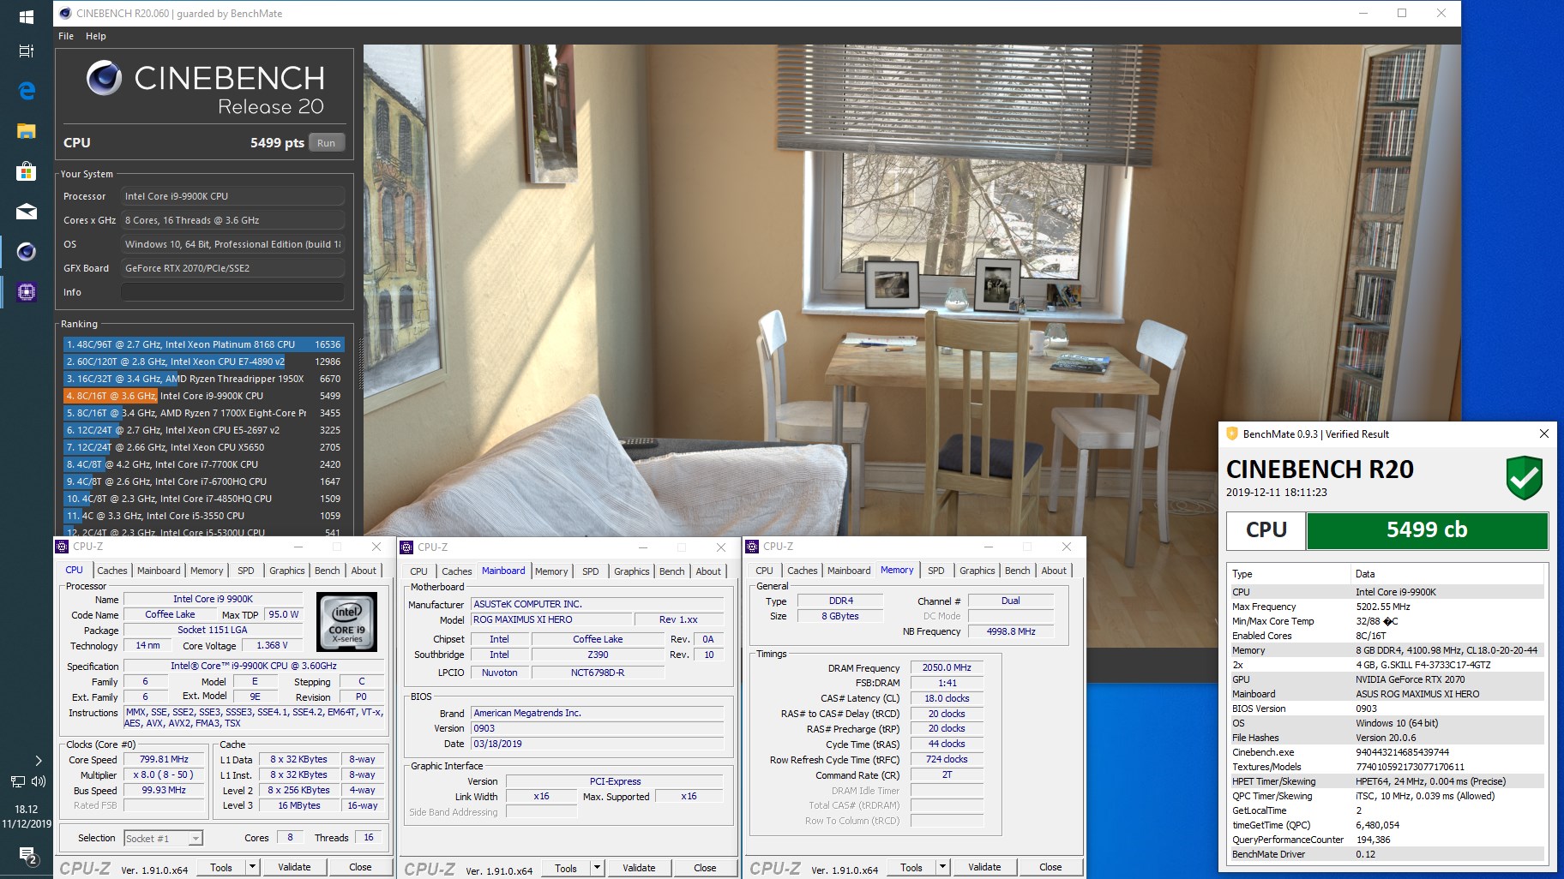The image size is (1564, 879).
Task: Open Mainboard tab in Memory CPU-Z
Action: [x=849, y=571]
